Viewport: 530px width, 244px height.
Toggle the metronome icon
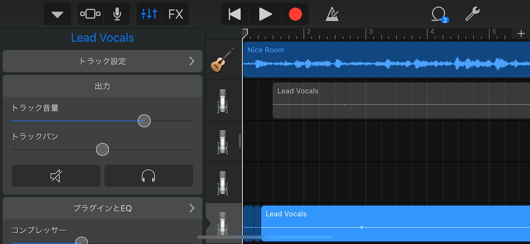332,14
